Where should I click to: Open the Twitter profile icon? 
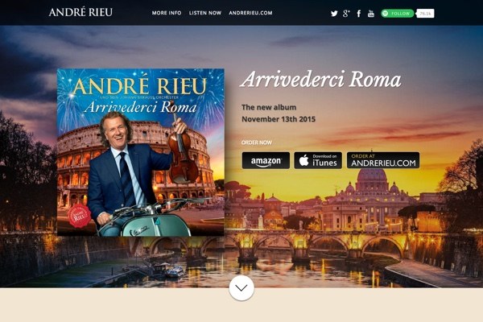[x=334, y=14]
